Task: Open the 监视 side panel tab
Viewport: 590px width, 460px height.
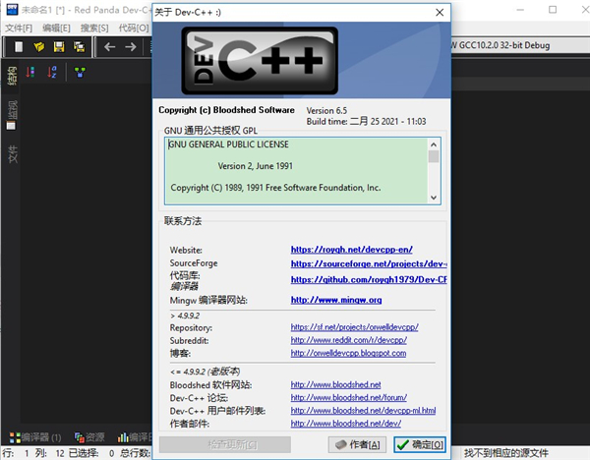Action: click(12, 115)
